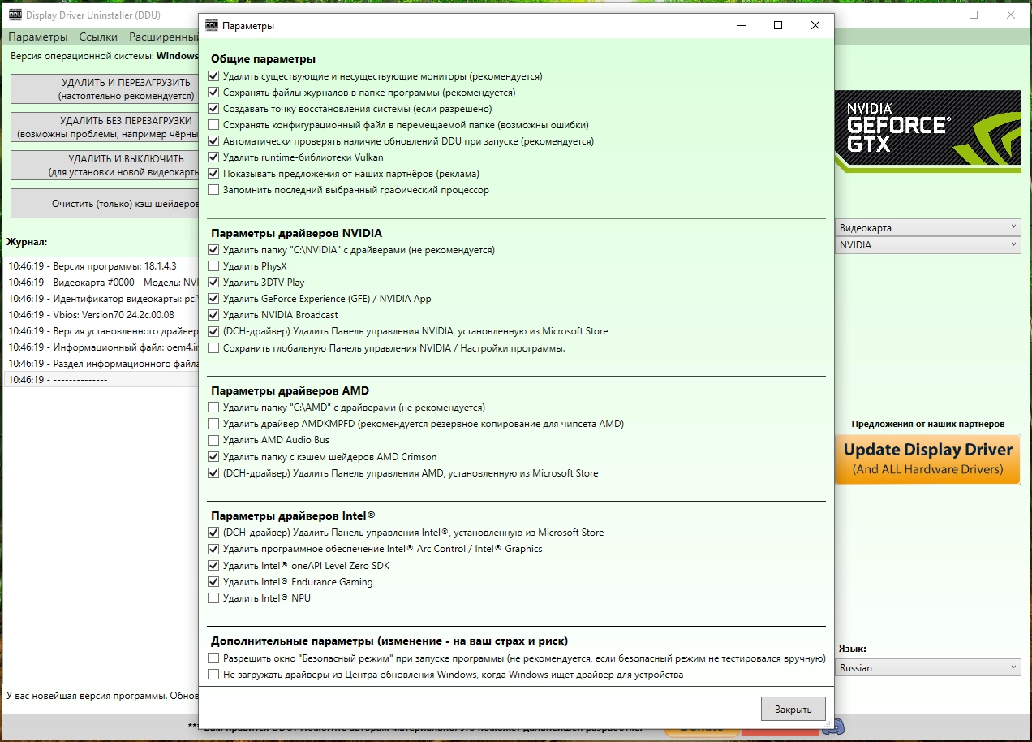This screenshot has width=1032, height=742.
Task: Toggle 'Сохранять файлы журналов в папке программы'
Action: click(213, 93)
